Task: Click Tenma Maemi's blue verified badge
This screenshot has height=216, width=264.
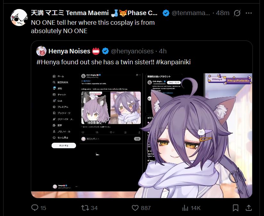Action: pyautogui.click(x=166, y=13)
